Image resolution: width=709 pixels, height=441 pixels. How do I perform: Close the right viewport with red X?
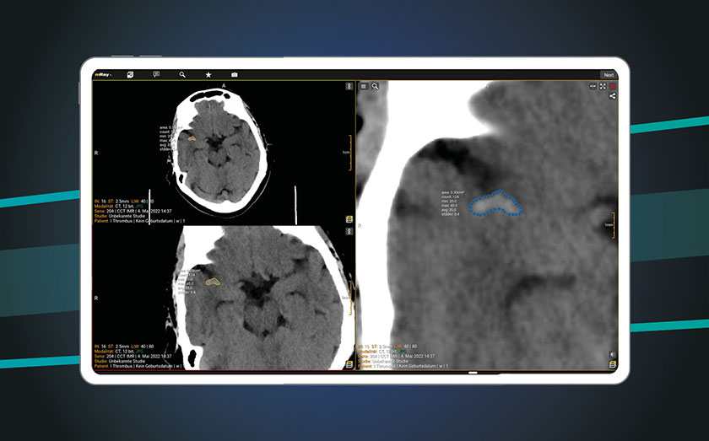point(613,86)
